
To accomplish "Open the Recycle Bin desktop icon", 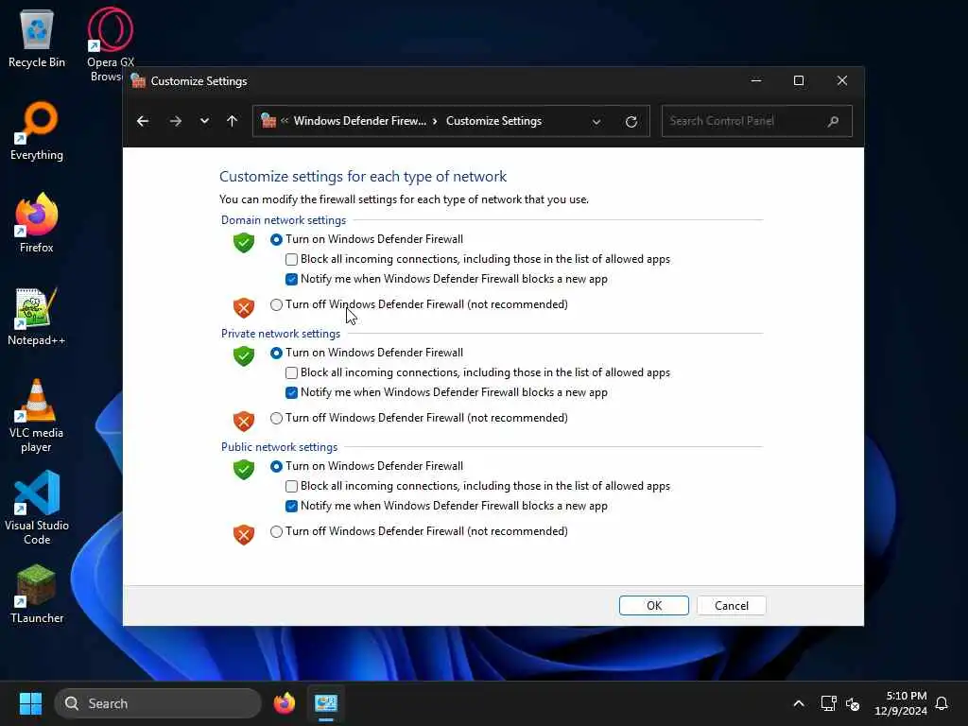I will (37, 38).
